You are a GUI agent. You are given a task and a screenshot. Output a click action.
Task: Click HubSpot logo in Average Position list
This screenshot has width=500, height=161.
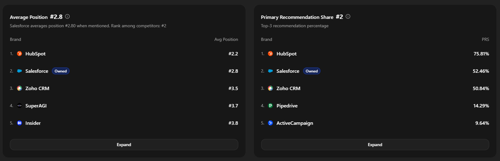click(20, 54)
